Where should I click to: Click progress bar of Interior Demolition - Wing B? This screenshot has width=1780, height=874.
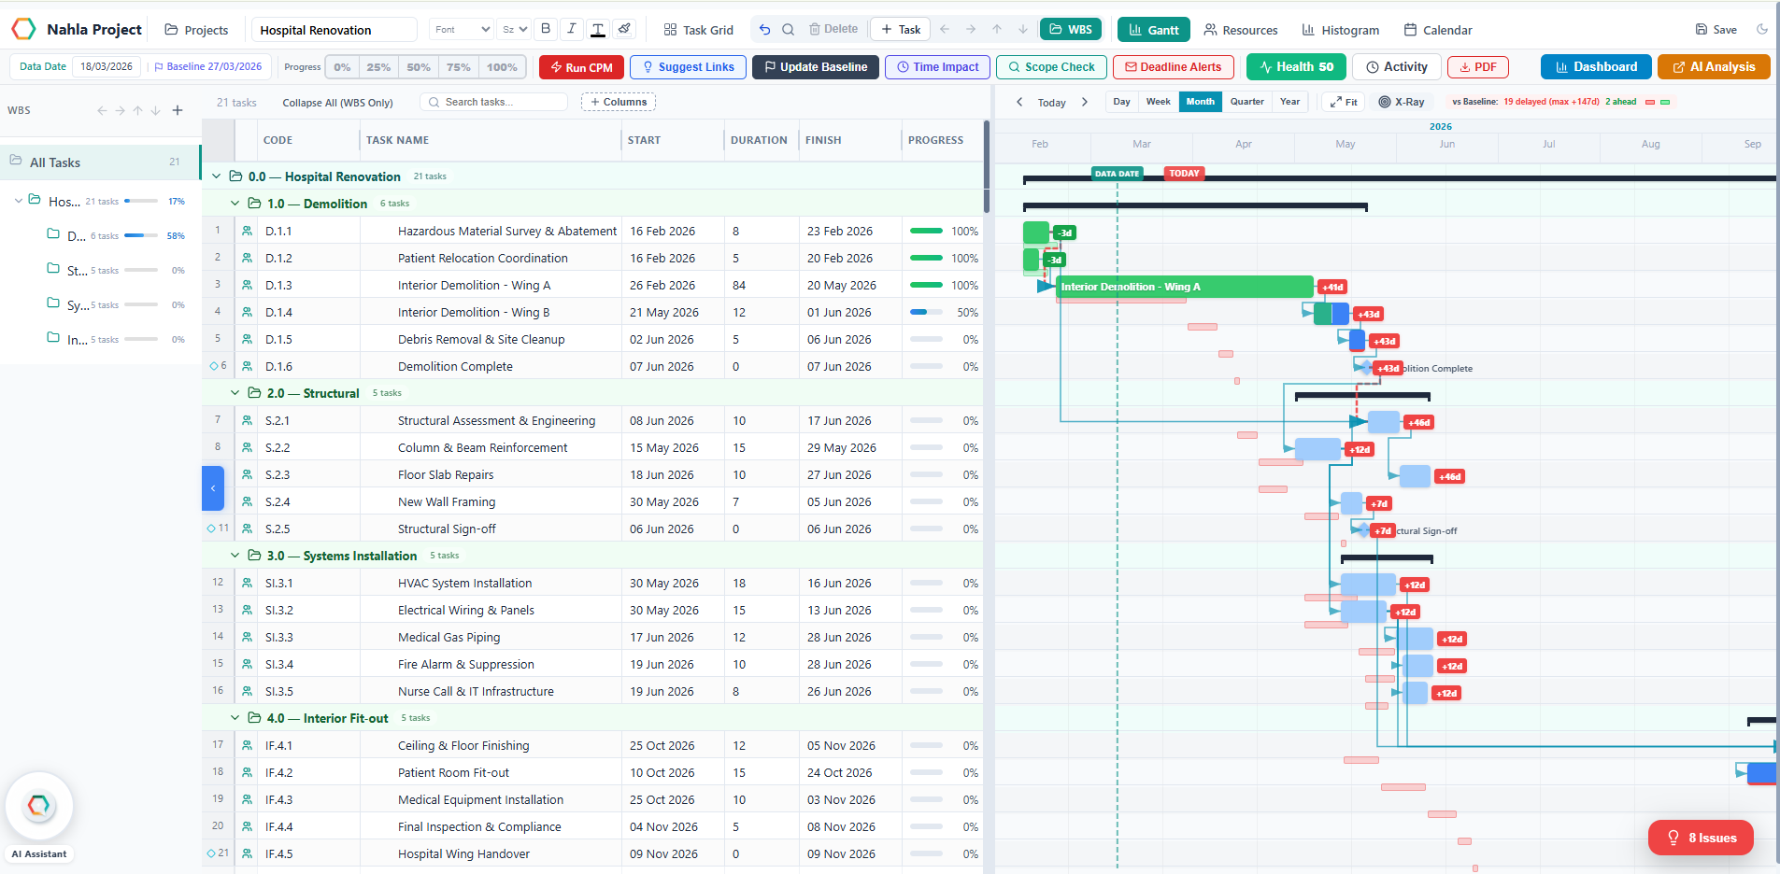click(926, 312)
